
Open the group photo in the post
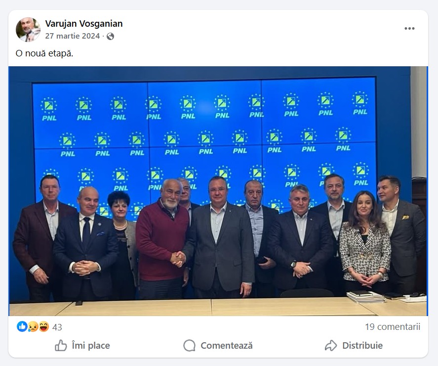[x=218, y=191]
